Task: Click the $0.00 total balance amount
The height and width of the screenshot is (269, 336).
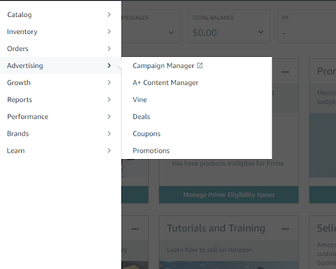Action: pyautogui.click(x=205, y=33)
